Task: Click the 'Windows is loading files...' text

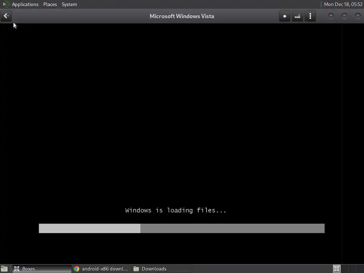Action: (176, 210)
